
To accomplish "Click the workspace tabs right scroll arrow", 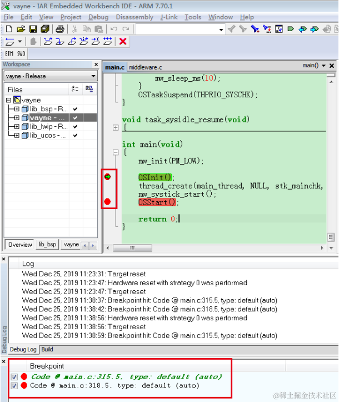I will click(x=93, y=246).
